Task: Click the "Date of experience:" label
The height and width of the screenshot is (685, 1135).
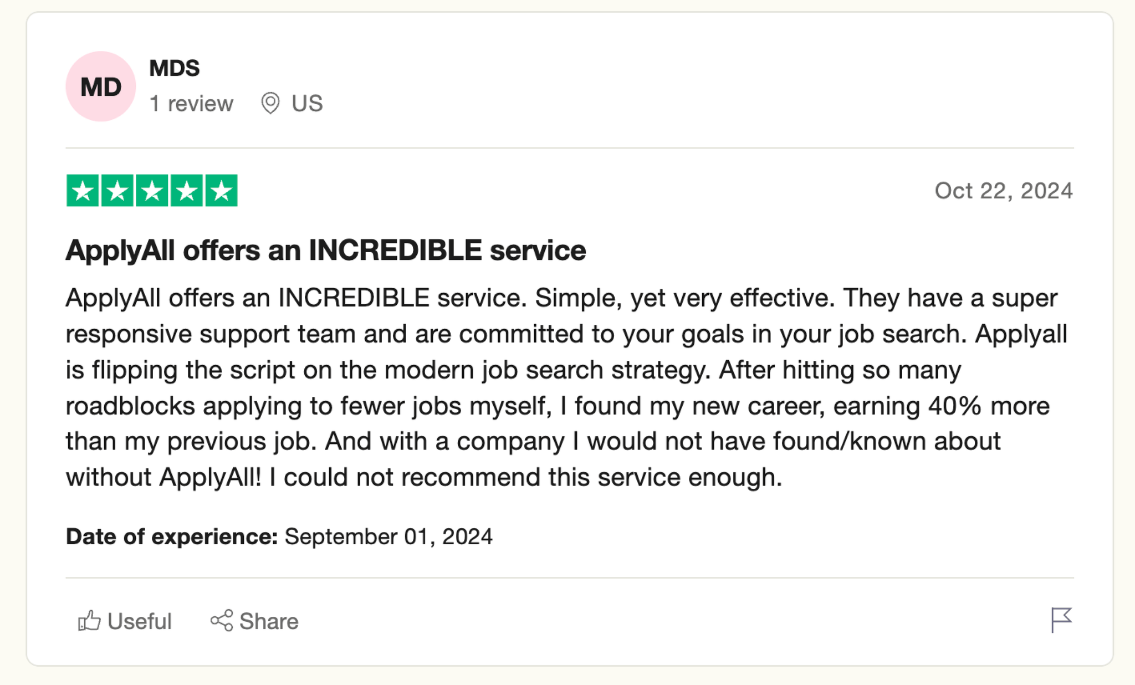Action: click(x=172, y=536)
